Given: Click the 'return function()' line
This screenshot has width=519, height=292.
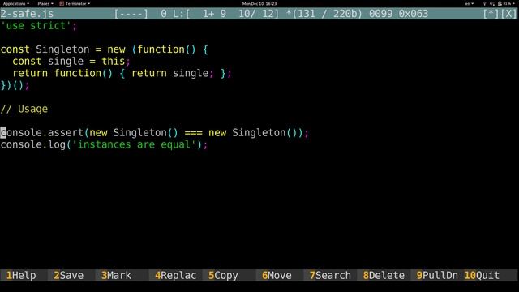Looking at the screenshot, I should coord(122,73).
